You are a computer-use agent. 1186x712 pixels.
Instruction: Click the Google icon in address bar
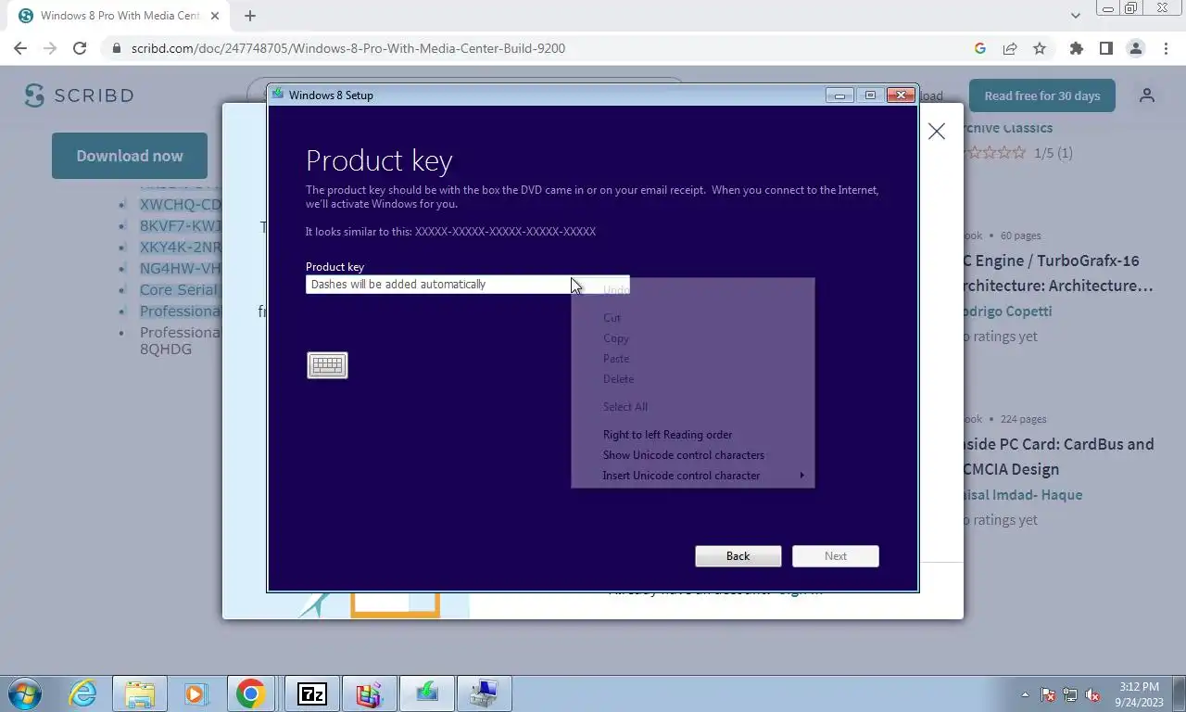click(980, 48)
